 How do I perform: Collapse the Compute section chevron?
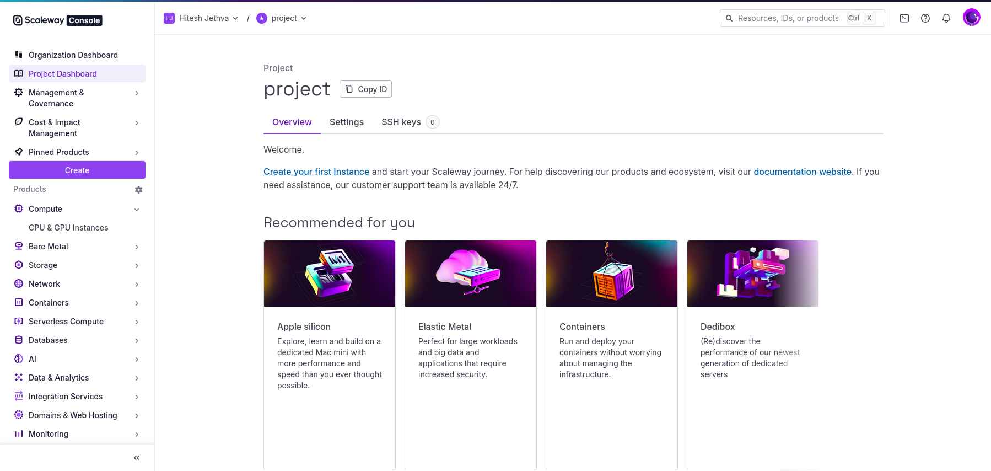[x=137, y=210]
